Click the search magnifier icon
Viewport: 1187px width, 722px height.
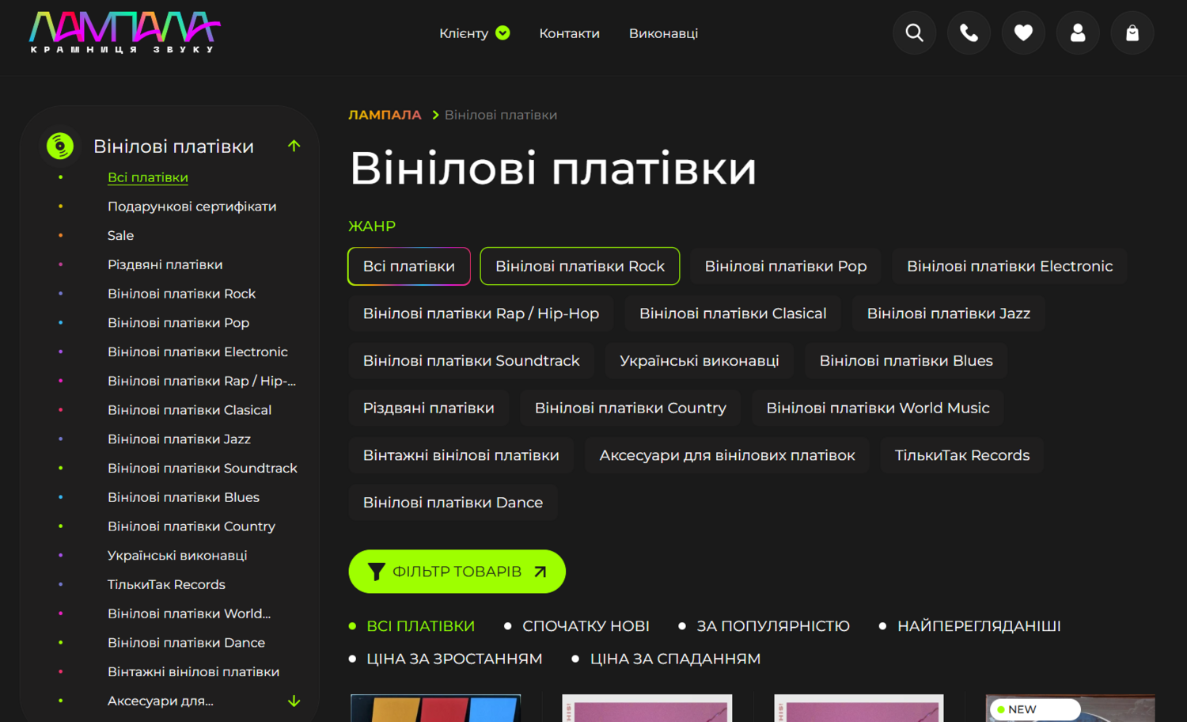tap(914, 33)
